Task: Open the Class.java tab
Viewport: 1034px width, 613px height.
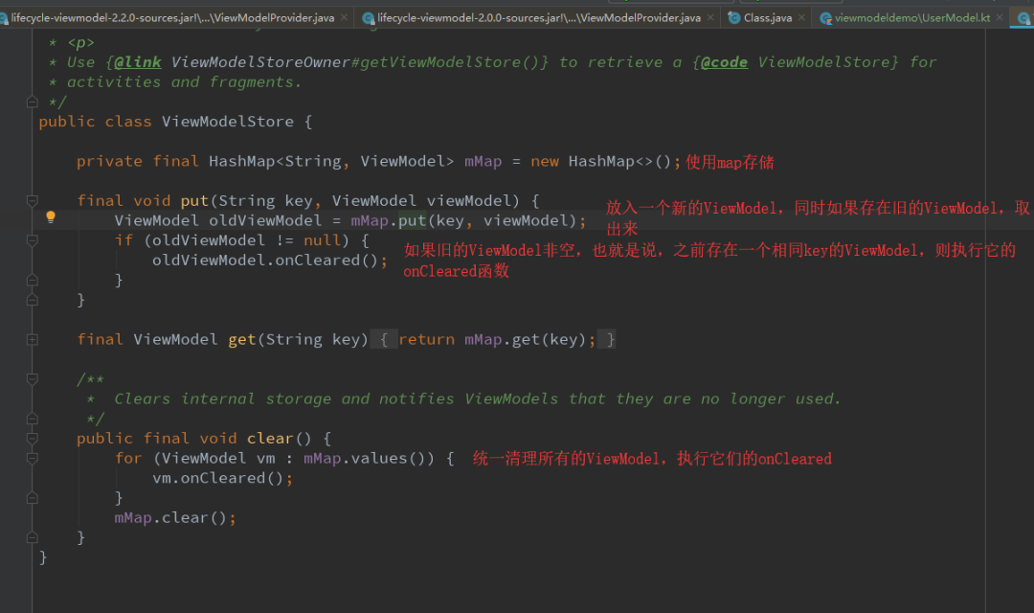Action: tap(768, 18)
